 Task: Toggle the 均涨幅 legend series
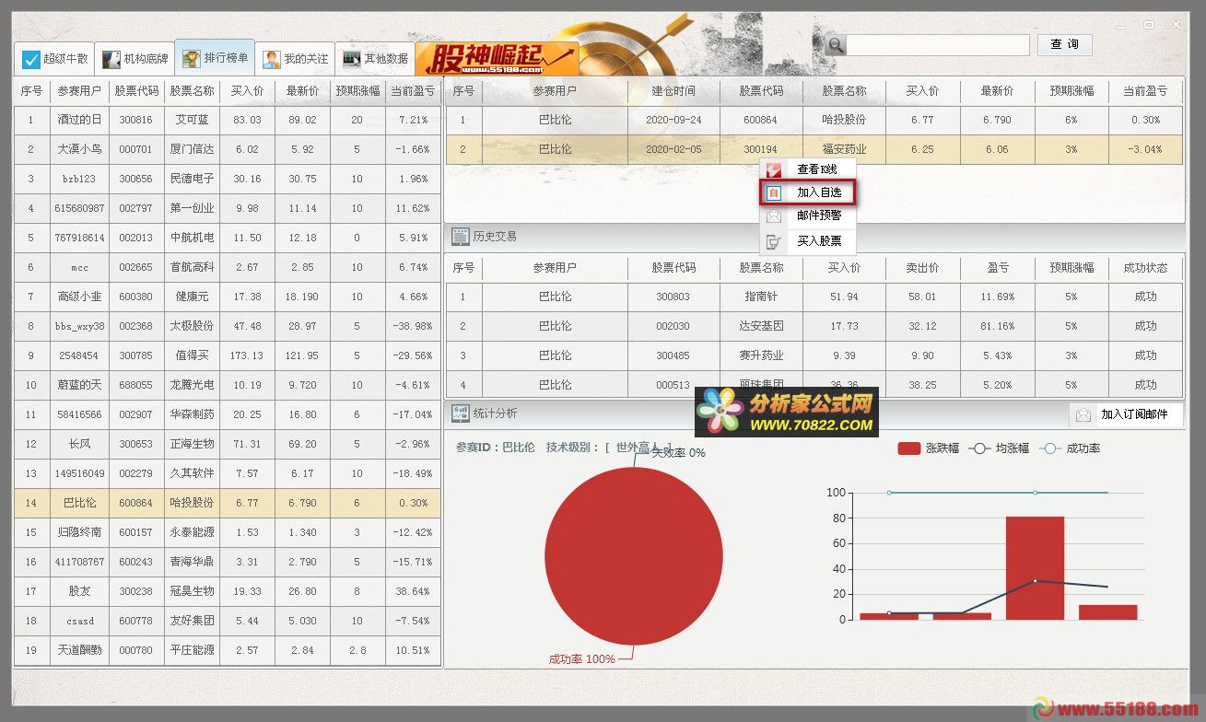(x=999, y=448)
